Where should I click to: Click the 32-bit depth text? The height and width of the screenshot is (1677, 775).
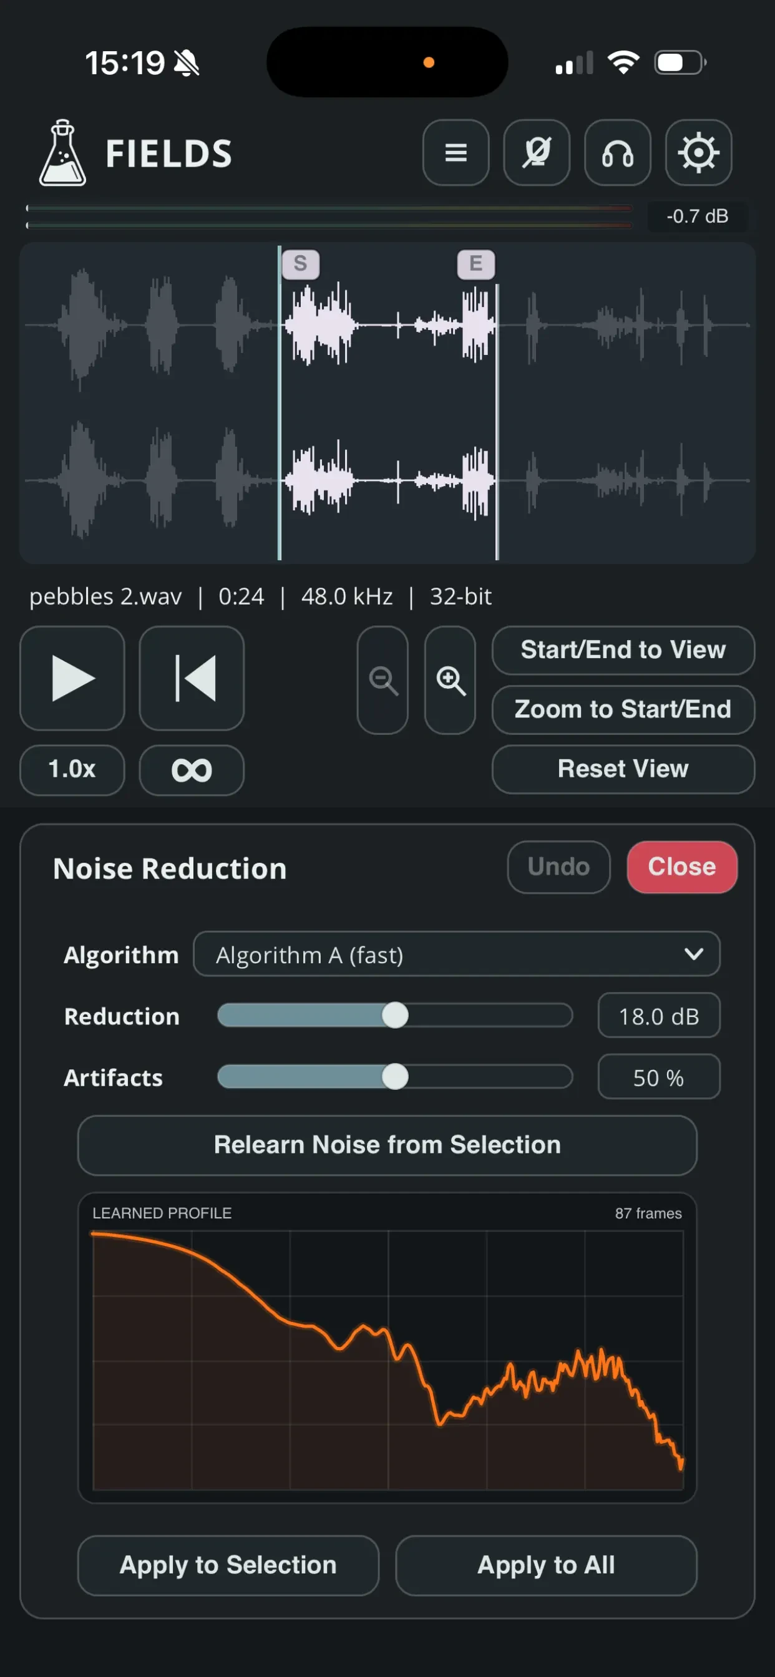(x=461, y=596)
